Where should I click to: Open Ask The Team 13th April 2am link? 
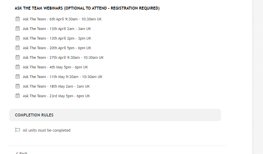(57, 29)
